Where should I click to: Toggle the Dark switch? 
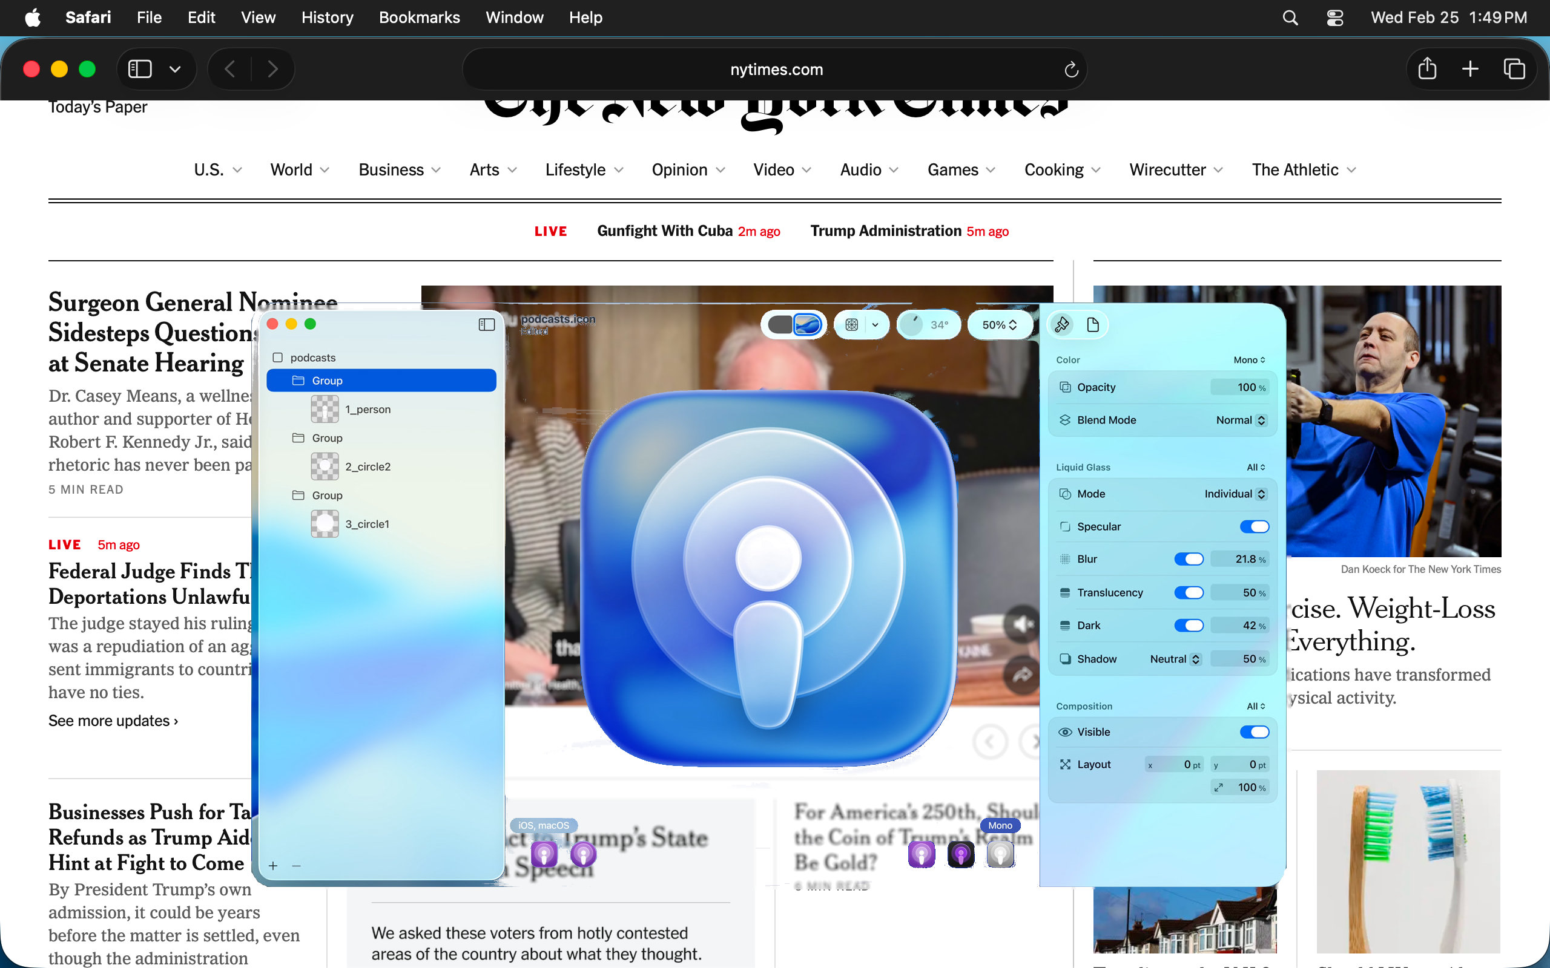tap(1189, 626)
